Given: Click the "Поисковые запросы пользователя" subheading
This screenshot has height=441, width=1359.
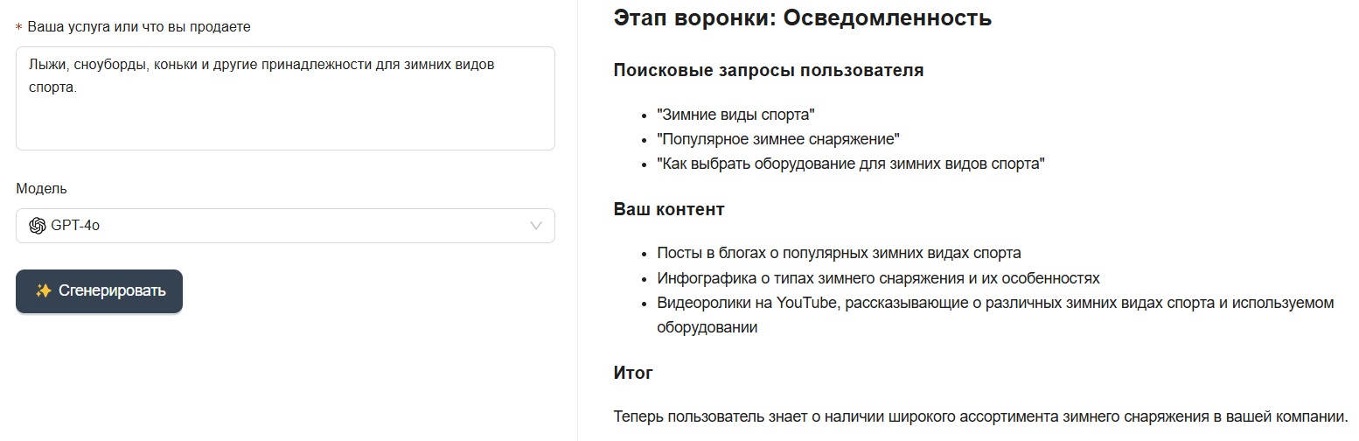Looking at the screenshot, I should pyautogui.click(x=769, y=70).
